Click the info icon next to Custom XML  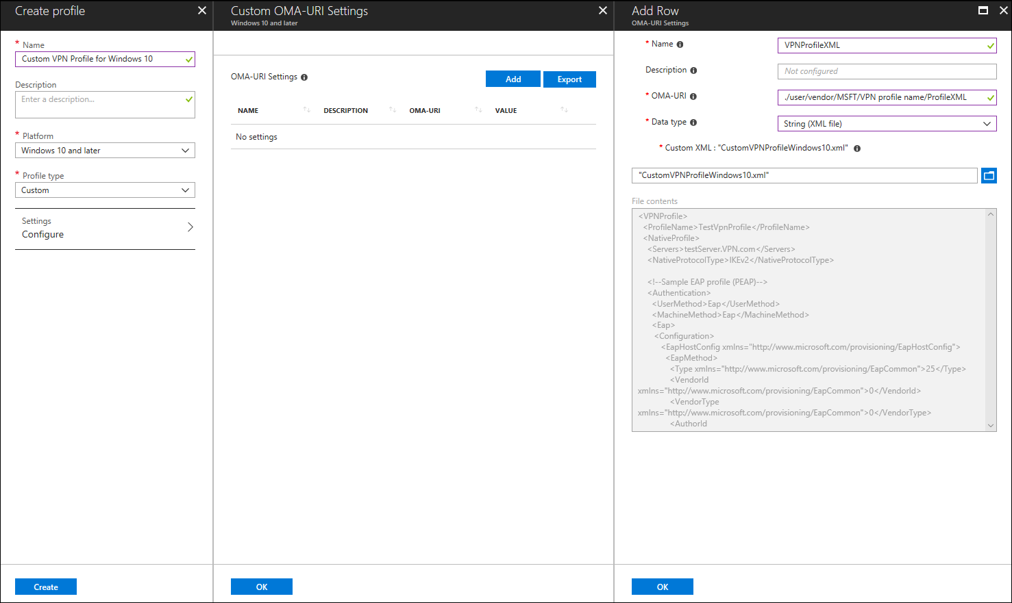(x=857, y=149)
